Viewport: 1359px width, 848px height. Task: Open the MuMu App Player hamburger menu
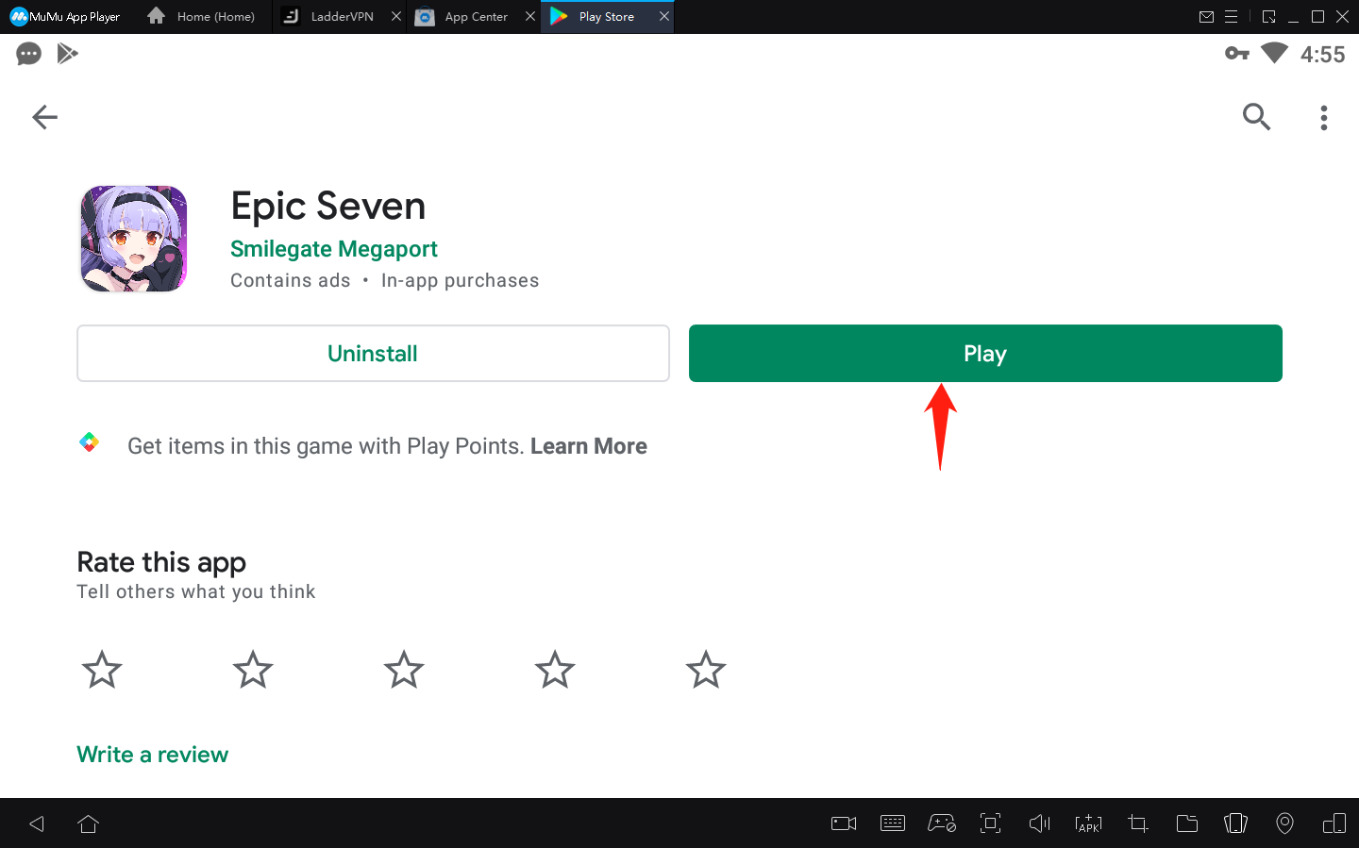[1233, 16]
